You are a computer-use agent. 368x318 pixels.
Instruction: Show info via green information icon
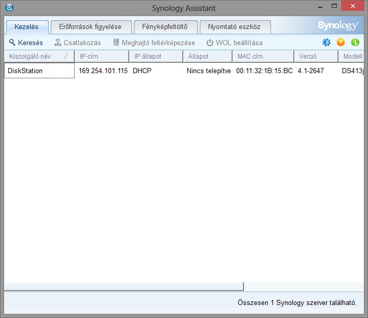[x=355, y=43]
